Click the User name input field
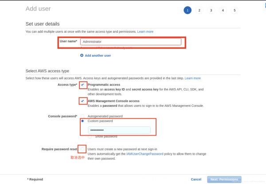The width and height of the screenshot is (266, 184). pyautogui.click(x=131, y=42)
